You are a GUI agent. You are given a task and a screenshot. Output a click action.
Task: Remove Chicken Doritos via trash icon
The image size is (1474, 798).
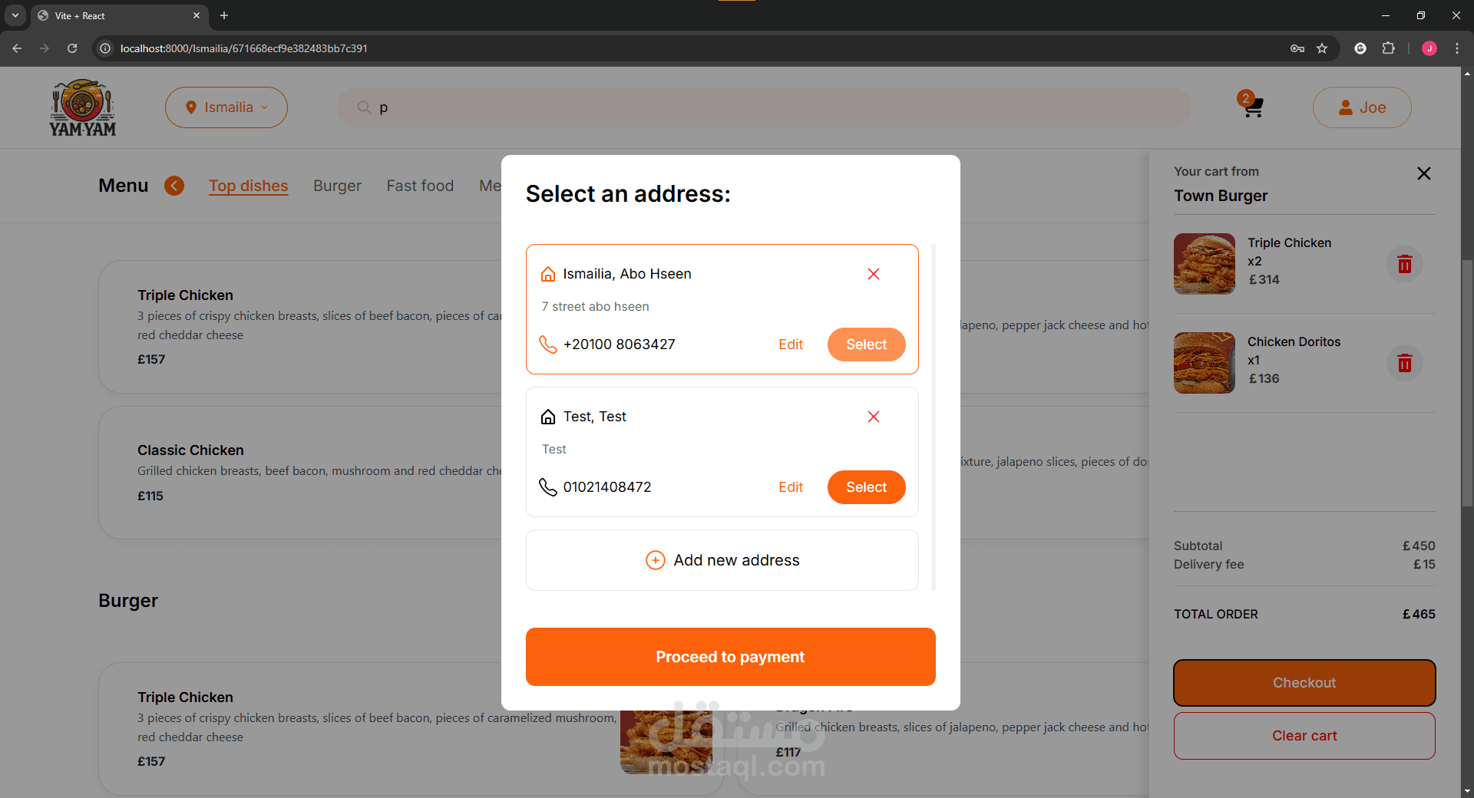[x=1404, y=363]
